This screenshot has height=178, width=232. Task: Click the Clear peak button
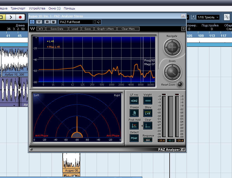[148, 126]
